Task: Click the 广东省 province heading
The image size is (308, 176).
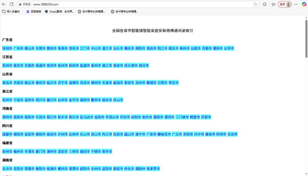Action: (7, 40)
